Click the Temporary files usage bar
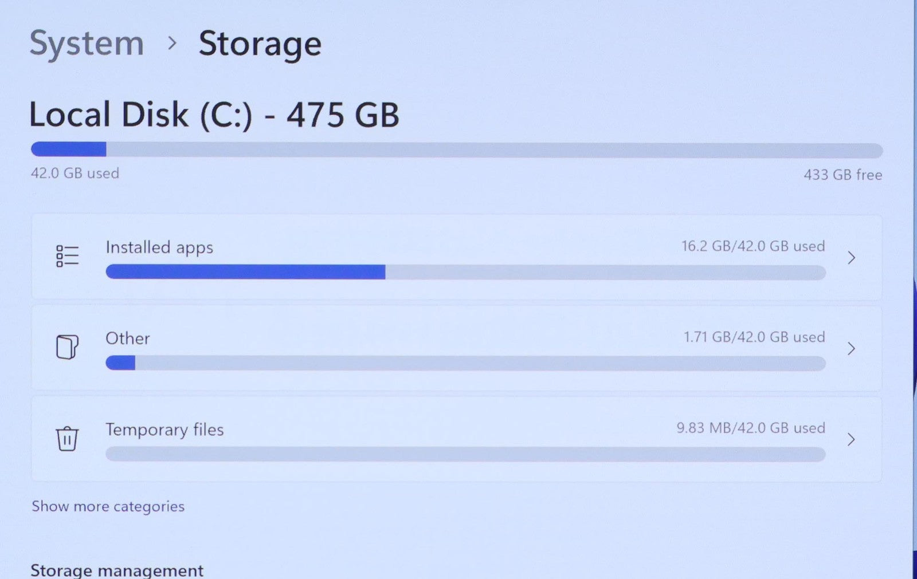The height and width of the screenshot is (579, 917). (465, 454)
